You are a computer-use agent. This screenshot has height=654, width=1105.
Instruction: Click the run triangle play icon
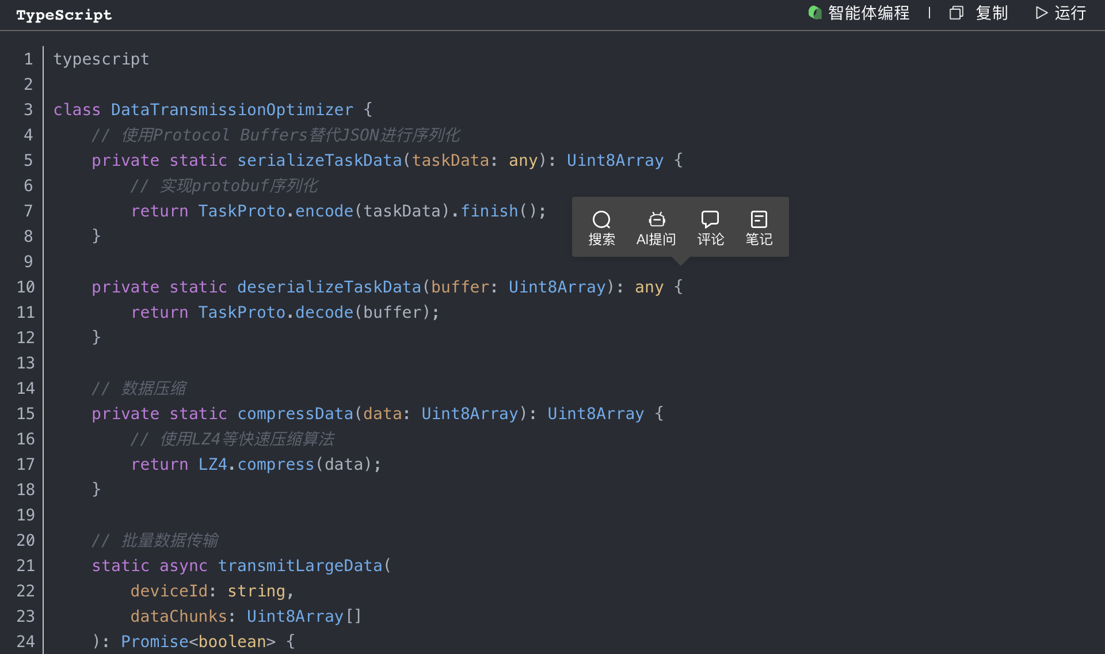coord(1041,13)
